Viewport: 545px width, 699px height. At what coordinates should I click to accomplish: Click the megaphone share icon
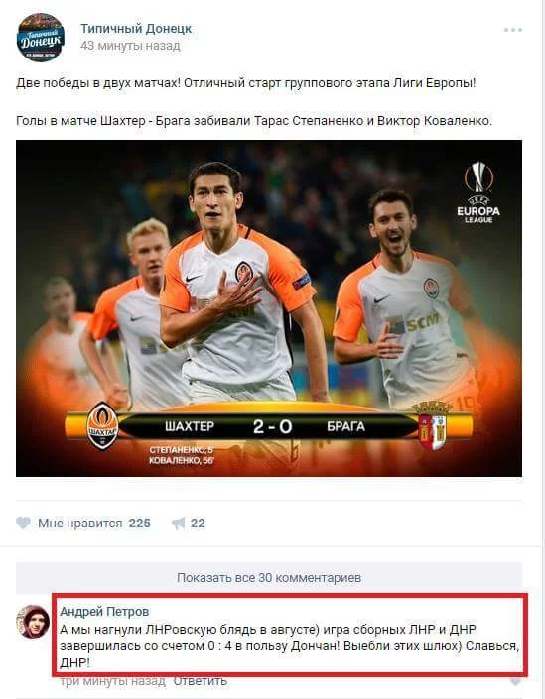pyautogui.click(x=178, y=523)
